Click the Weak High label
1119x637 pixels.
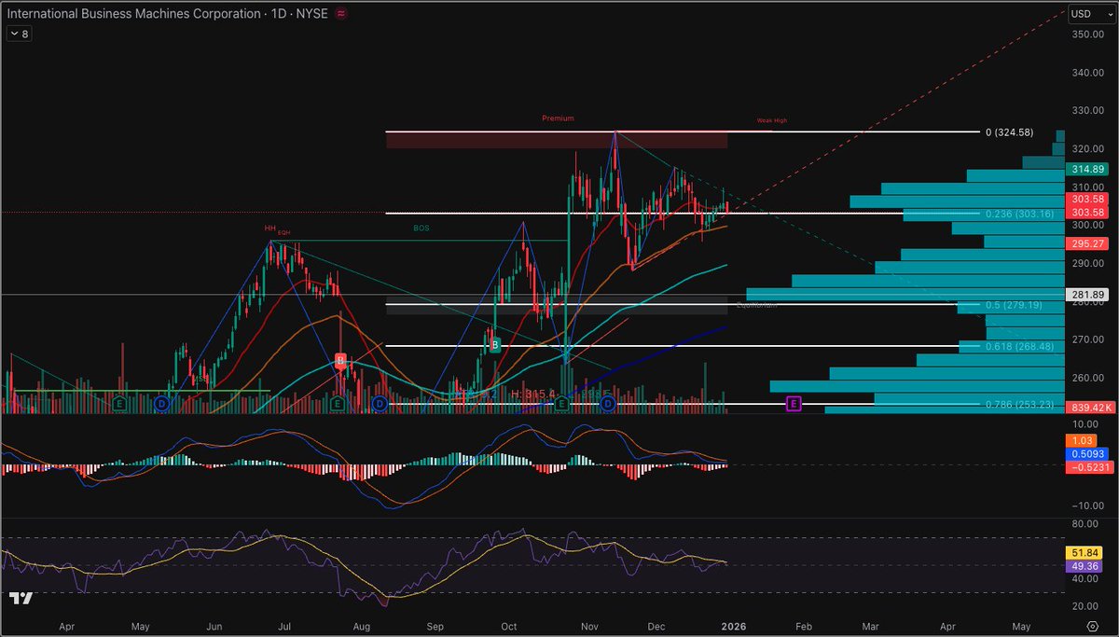tap(772, 121)
